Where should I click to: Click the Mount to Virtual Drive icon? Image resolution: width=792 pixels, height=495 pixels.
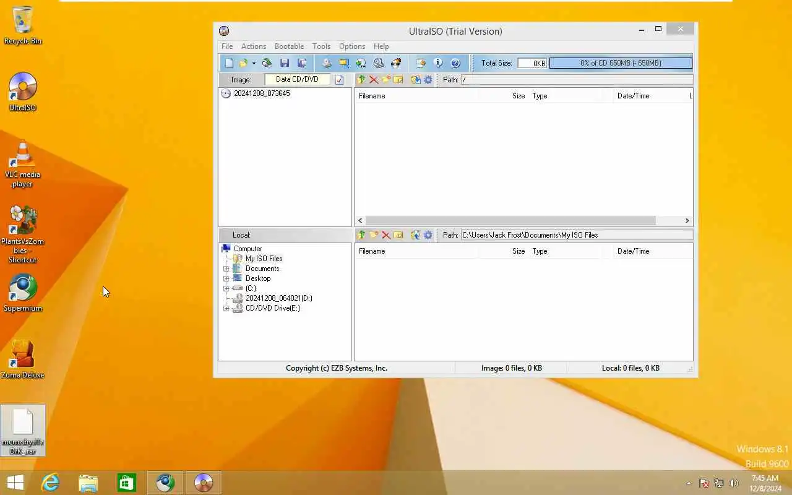coord(379,63)
